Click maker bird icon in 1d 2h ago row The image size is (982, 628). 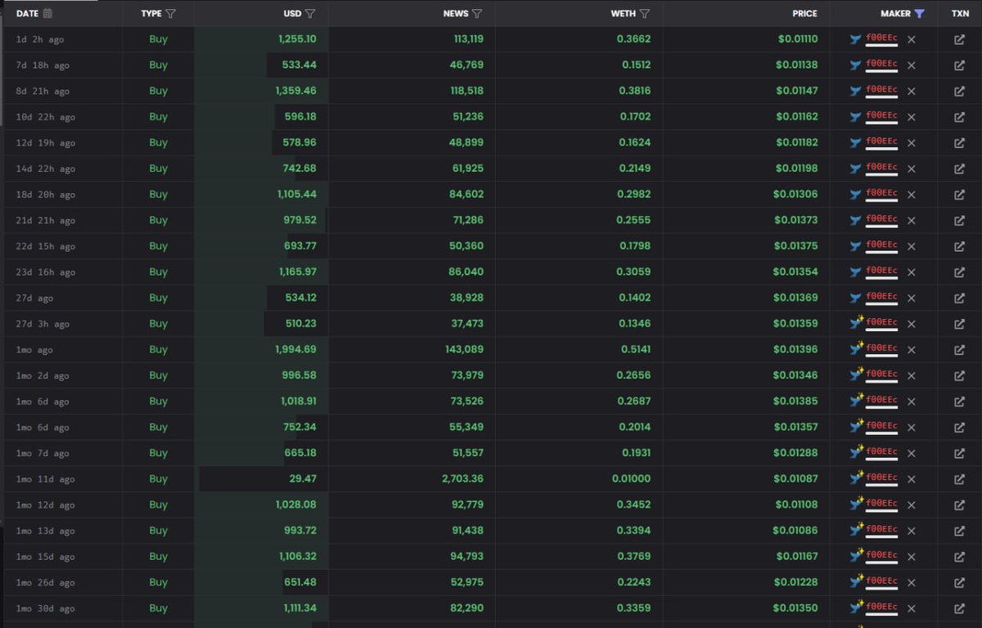coord(856,39)
